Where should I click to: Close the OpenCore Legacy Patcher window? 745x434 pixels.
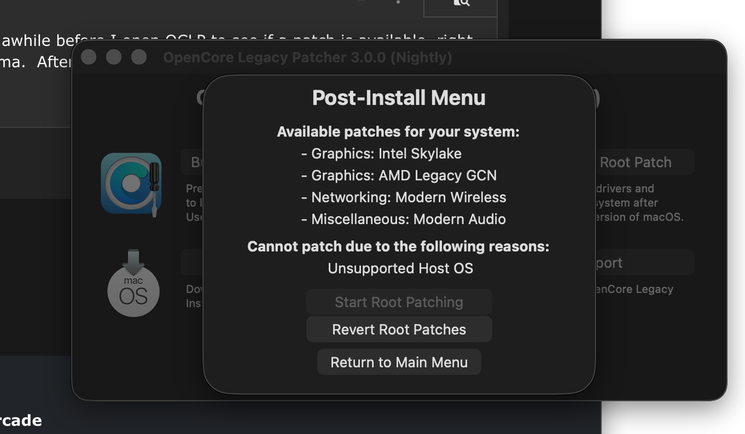(x=89, y=57)
